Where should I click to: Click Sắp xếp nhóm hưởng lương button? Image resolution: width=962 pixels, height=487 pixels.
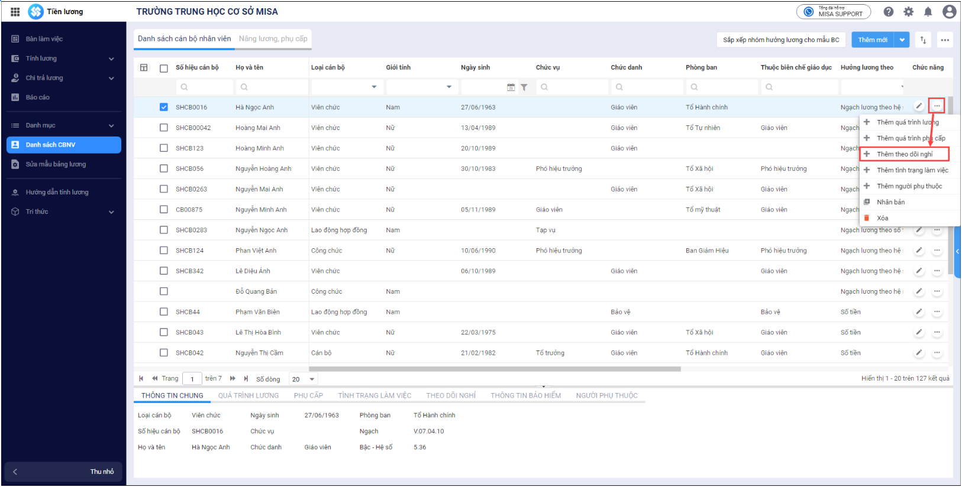[780, 40]
